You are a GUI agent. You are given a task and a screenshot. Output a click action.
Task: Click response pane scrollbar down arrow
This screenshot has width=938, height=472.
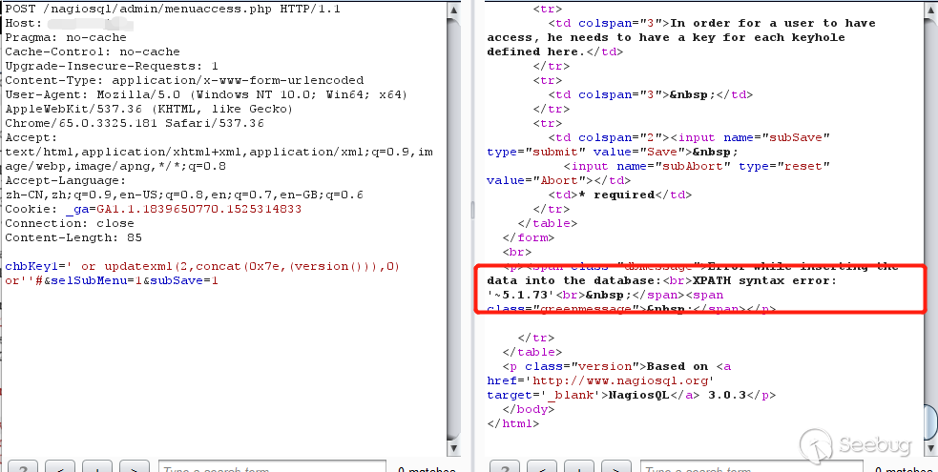coord(931,448)
